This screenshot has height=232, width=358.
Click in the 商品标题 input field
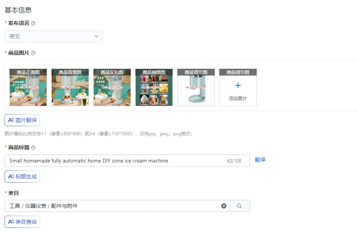[x=127, y=161]
